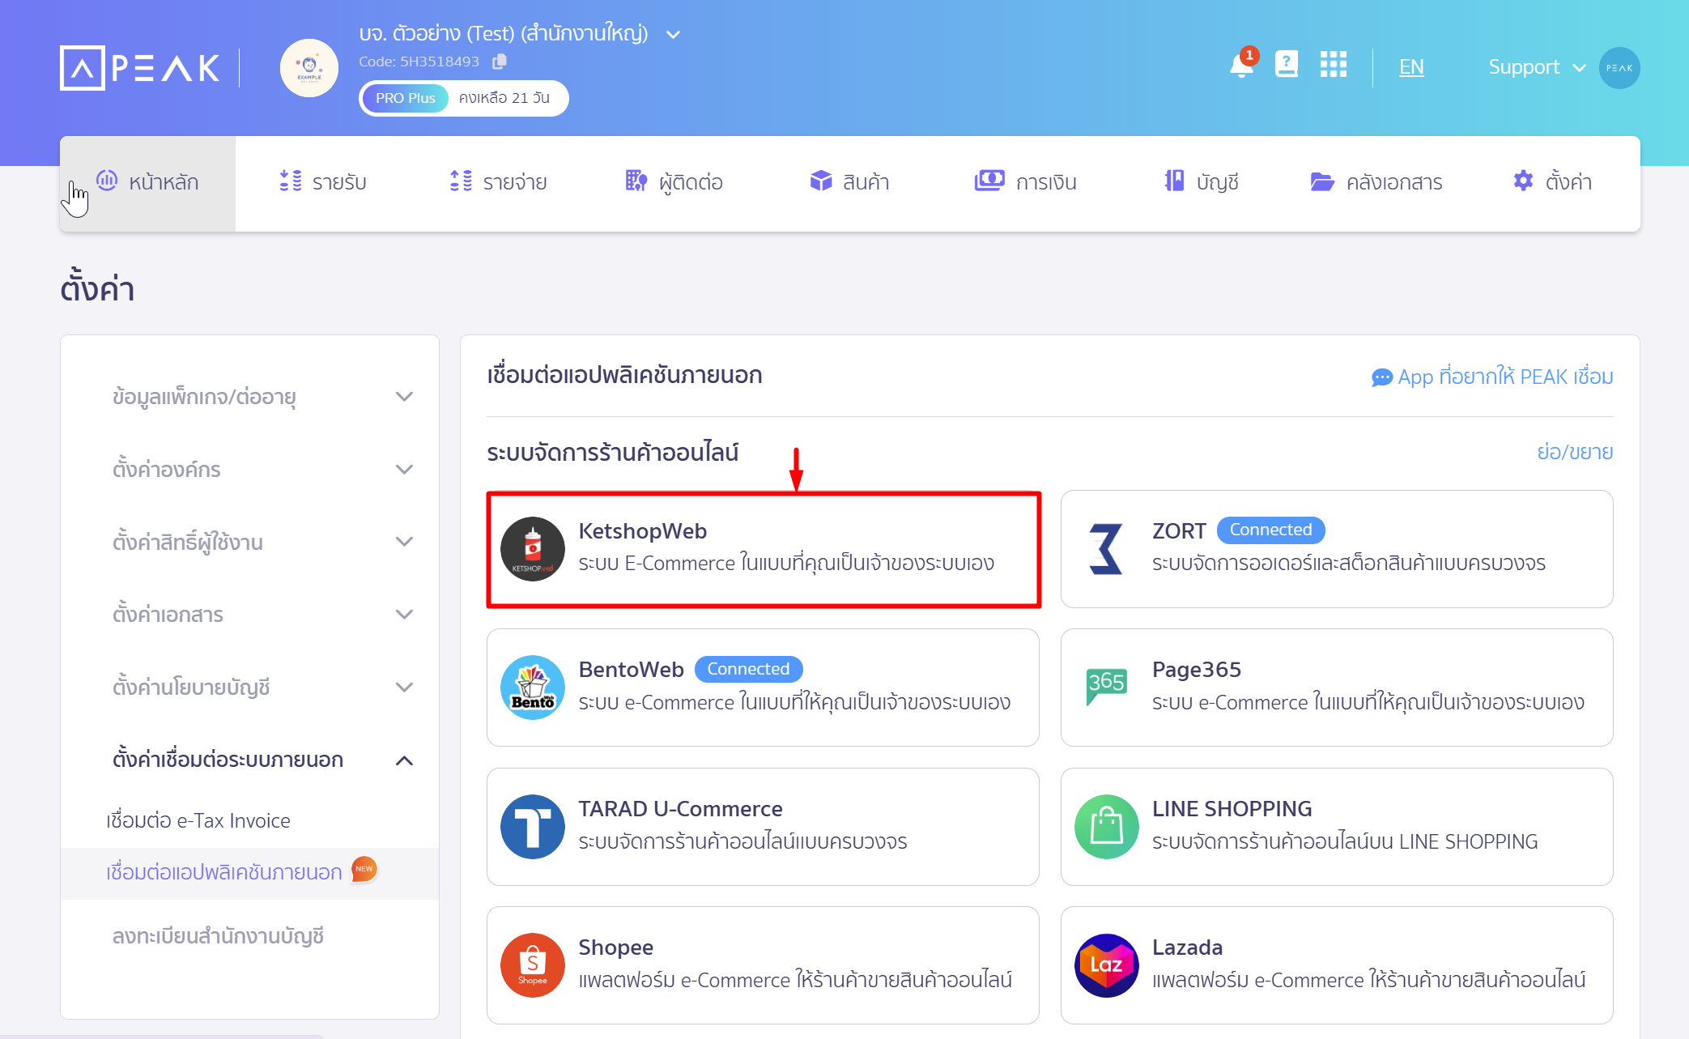Click the ZORT card description text

pyautogui.click(x=1349, y=563)
